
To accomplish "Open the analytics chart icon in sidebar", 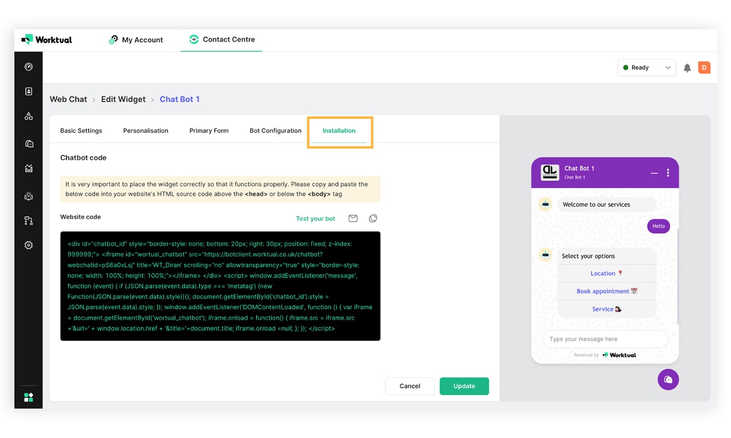I will point(29,169).
